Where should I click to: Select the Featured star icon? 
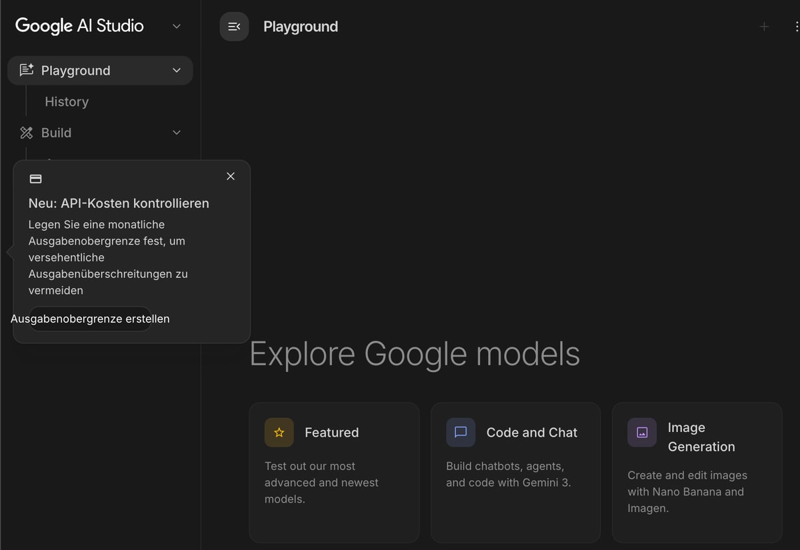click(279, 432)
